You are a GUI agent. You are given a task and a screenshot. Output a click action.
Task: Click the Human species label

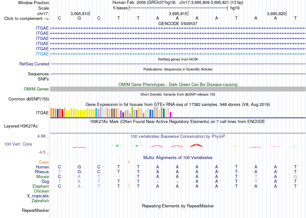42,167
